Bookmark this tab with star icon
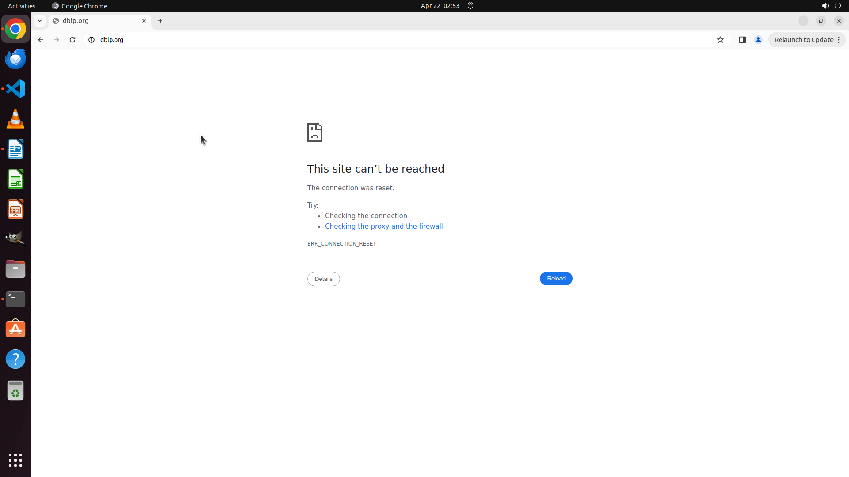This screenshot has width=849, height=477. (x=720, y=40)
